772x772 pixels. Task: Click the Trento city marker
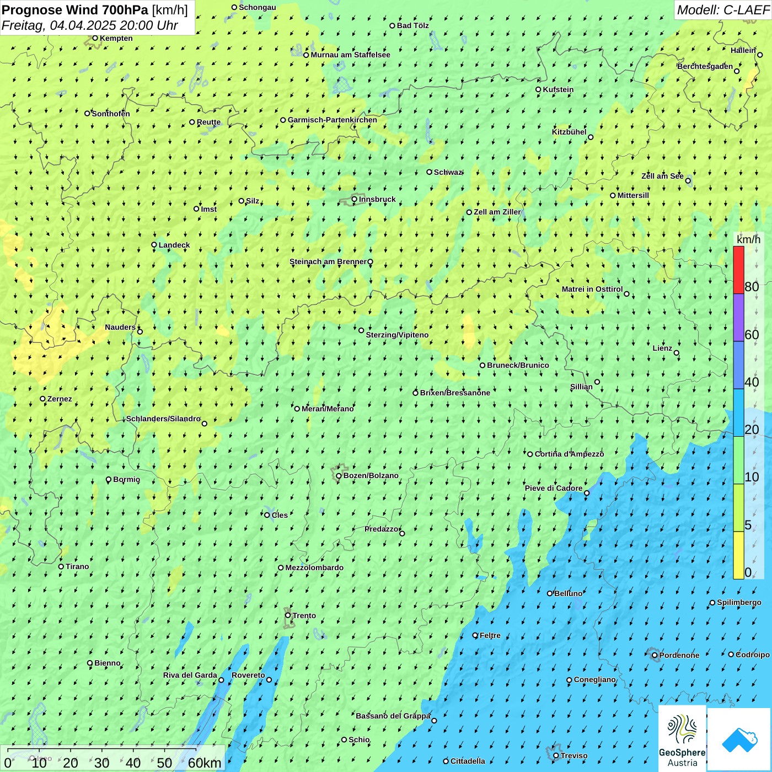(288, 615)
